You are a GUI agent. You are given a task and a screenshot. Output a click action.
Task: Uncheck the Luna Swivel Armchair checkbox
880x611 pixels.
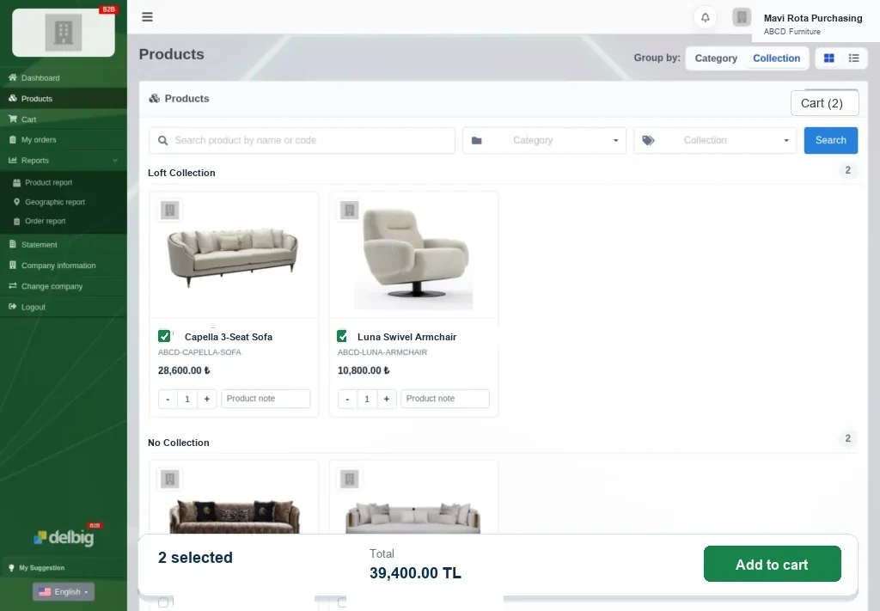tap(342, 336)
